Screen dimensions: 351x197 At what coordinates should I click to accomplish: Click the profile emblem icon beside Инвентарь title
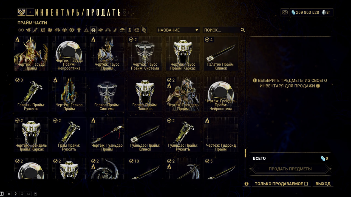pos(21,12)
